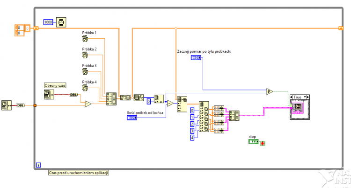Click the Obecny czas time node
351x188 pixels.
(x=49, y=95)
